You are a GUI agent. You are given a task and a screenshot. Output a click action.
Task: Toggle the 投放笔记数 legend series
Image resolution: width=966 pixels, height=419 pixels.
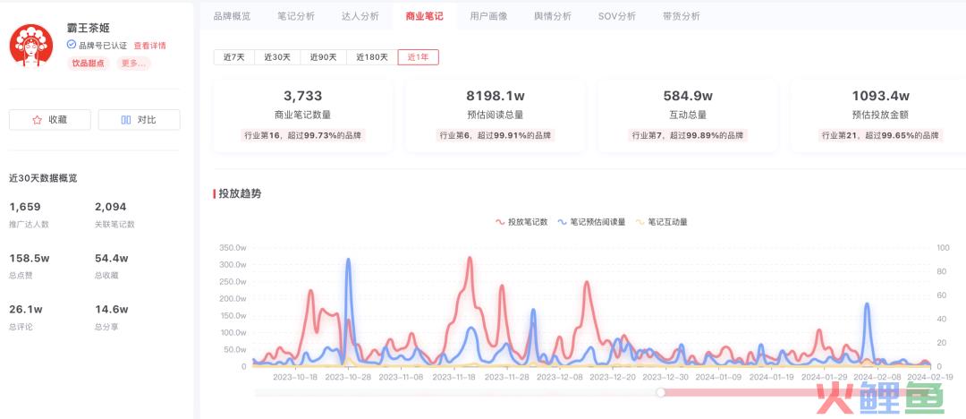[x=521, y=222]
